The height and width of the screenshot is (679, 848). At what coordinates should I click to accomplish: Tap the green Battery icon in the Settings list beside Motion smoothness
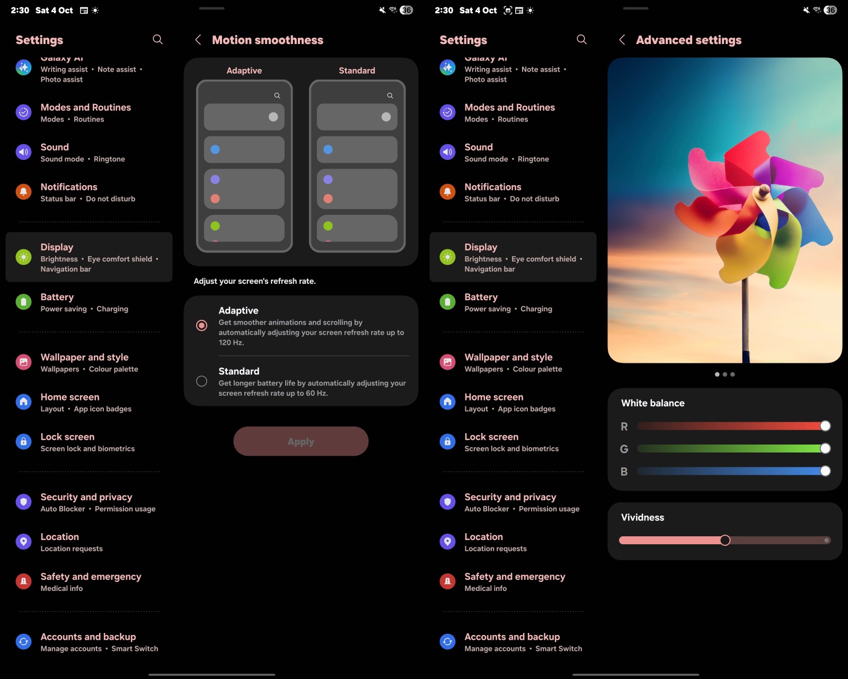(23, 302)
